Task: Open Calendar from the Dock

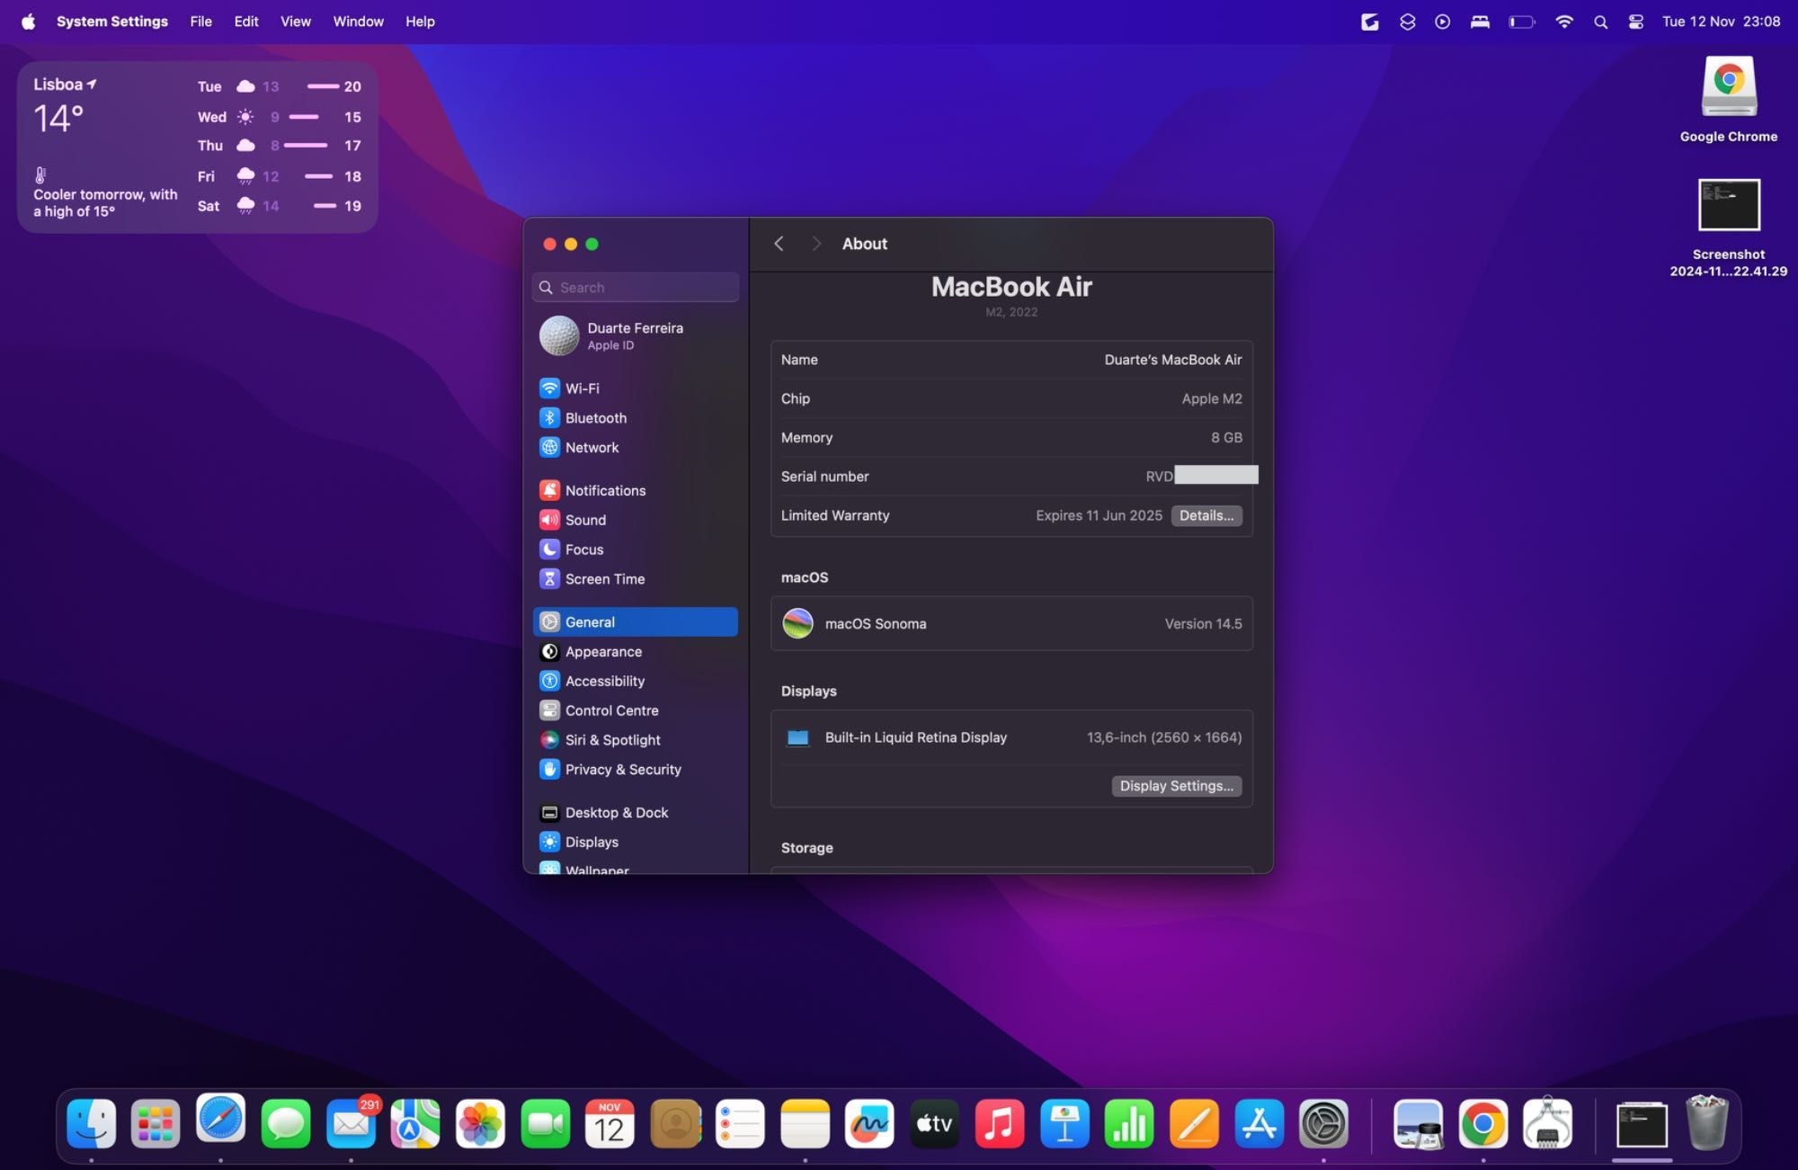Action: coord(610,1123)
